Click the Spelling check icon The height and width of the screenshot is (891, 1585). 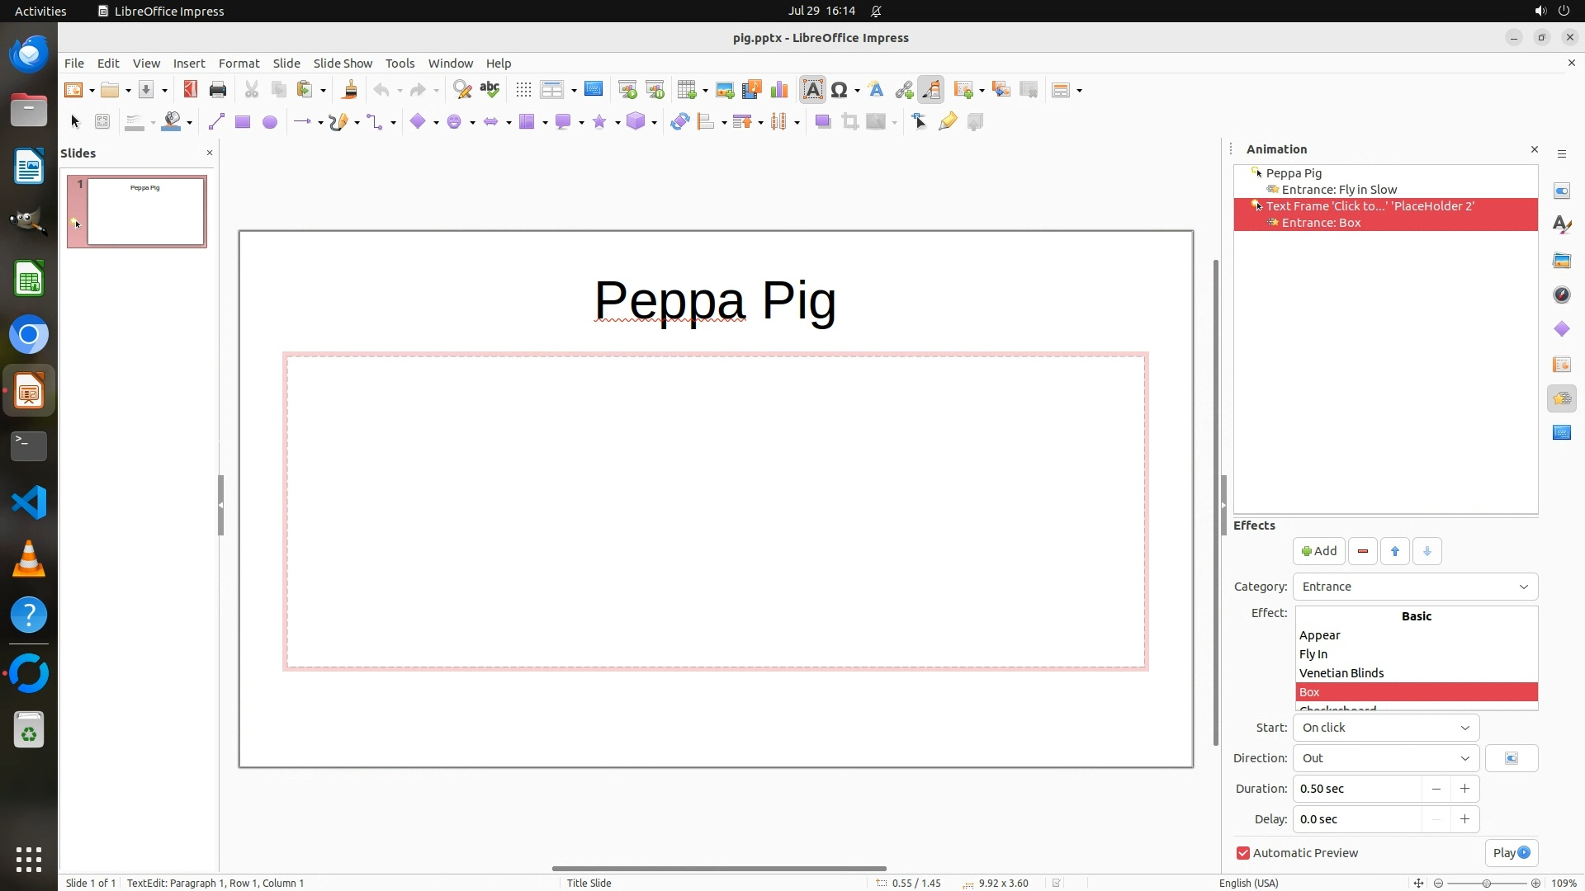click(x=490, y=90)
